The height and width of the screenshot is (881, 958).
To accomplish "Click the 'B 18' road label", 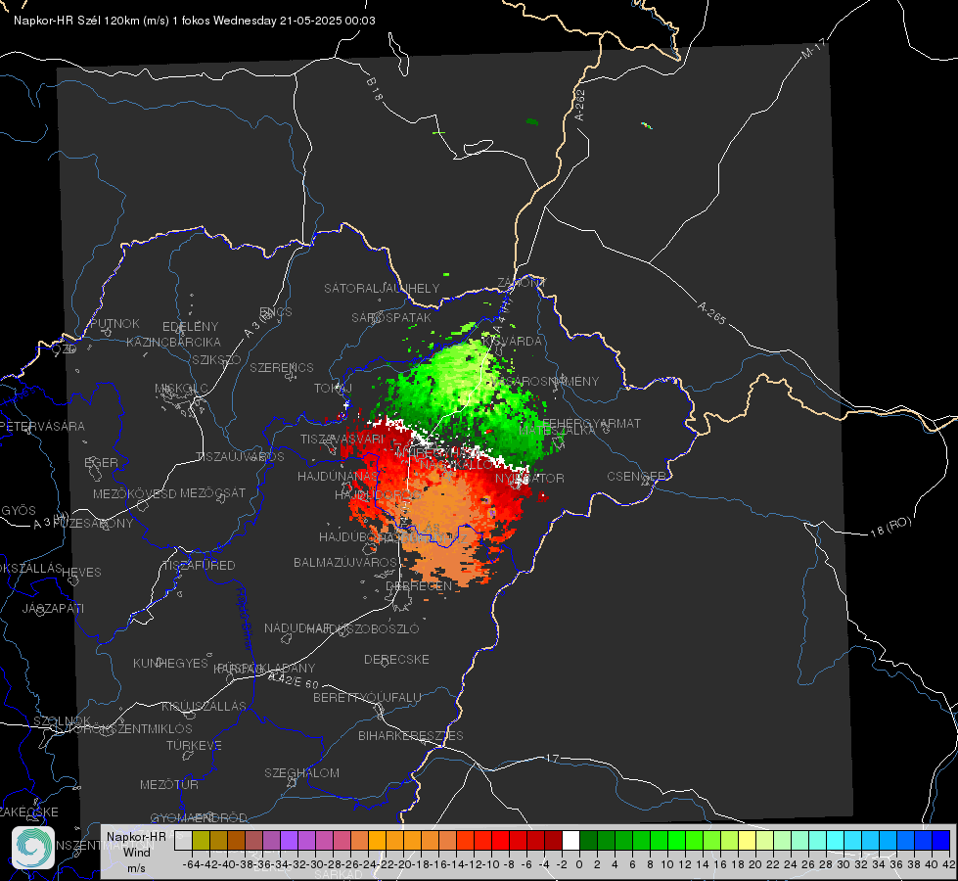I will click(x=375, y=89).
